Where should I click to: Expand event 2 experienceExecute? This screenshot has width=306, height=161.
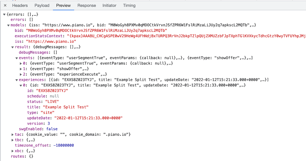click(21, 74)
